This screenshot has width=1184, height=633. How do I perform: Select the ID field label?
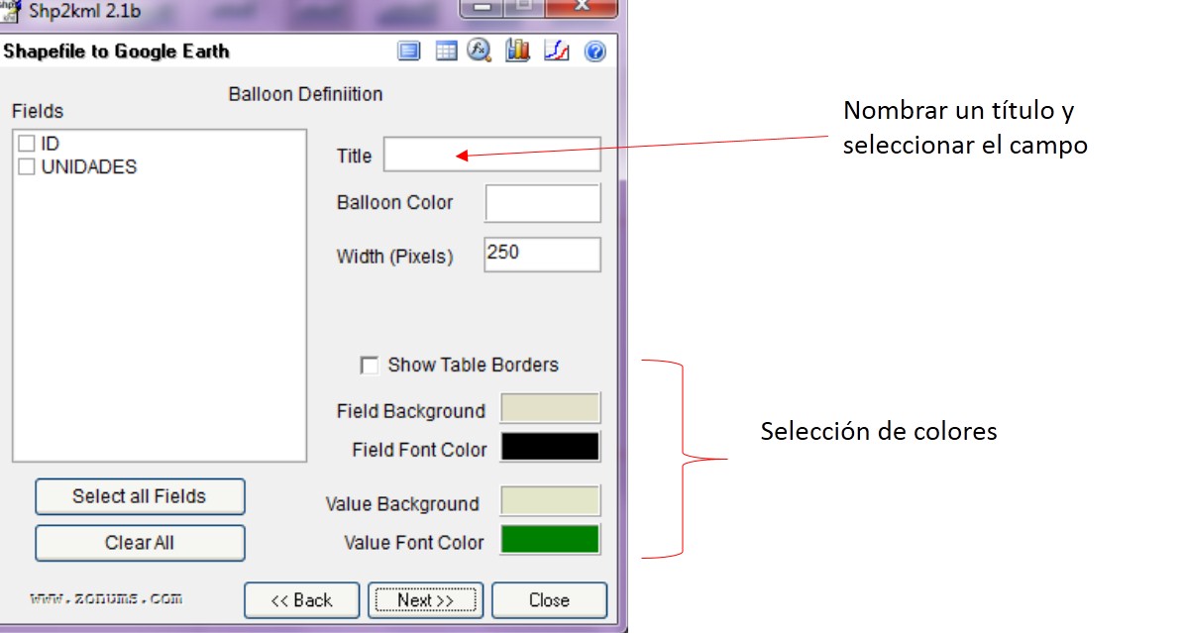[50, 144]
